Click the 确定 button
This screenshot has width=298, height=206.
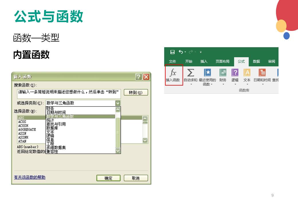point(108,178)
